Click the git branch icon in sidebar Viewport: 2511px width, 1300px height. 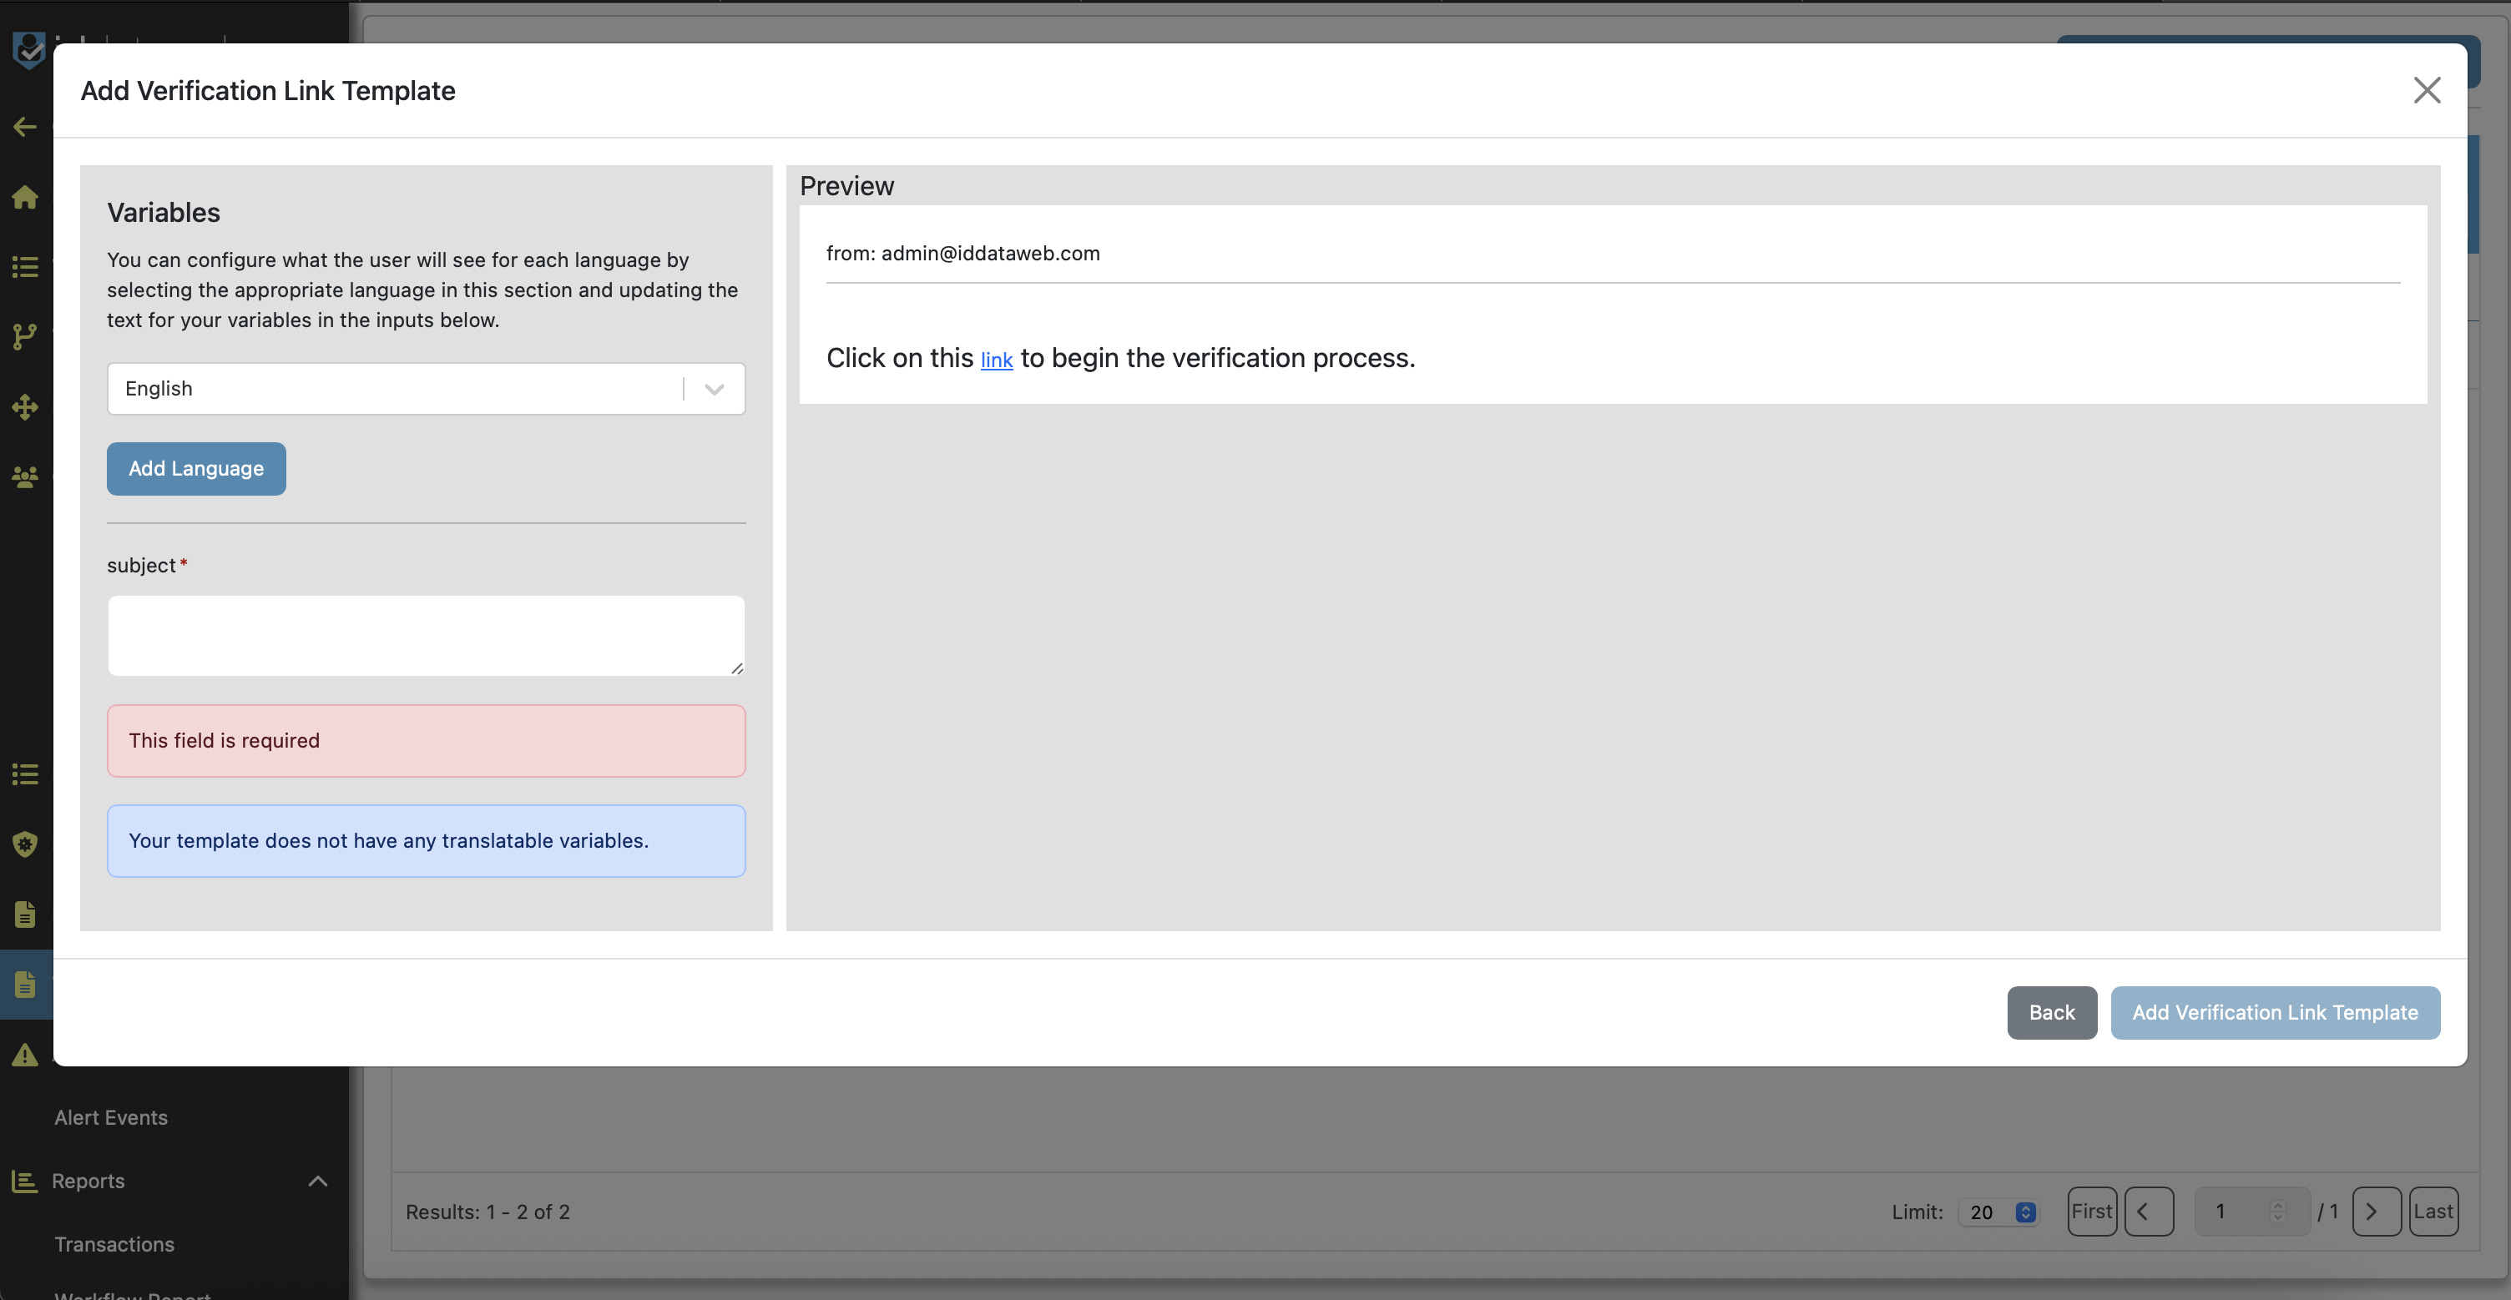pyautogui.click(x=25, y=336)
